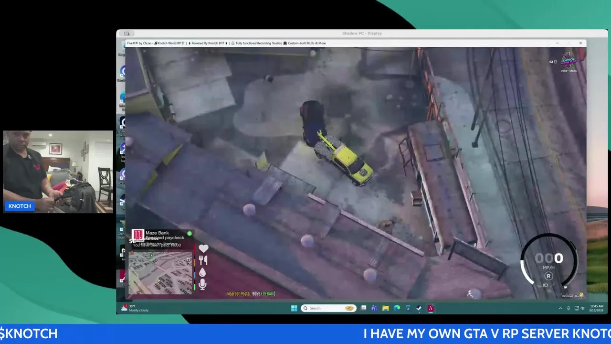Viewport: 611px width, 344px height.
Task: Open Steam from the taskbar
Action: click(x=419, y=308)
